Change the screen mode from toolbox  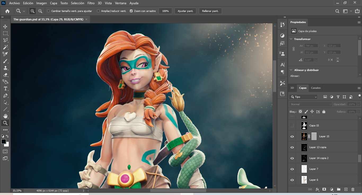[5, 158]
